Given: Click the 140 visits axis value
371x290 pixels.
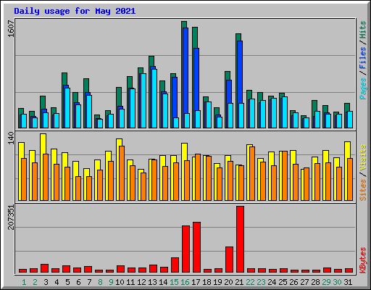Looking at the screenshot, I should 11,138.
